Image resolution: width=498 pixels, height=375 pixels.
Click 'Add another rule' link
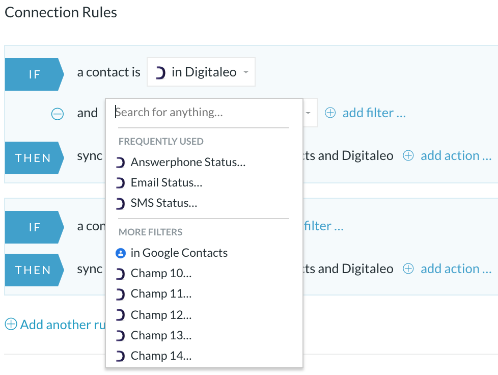click(63, 325)
